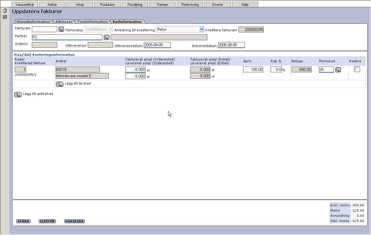Click the SPARA button

pos(23,221)
